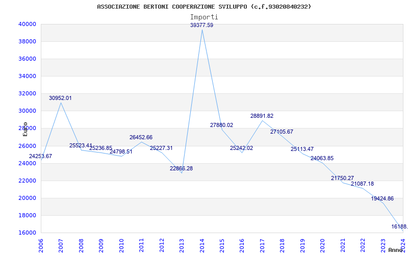
Task: Select the x-axis year 2010
Action: coord(121,245)
